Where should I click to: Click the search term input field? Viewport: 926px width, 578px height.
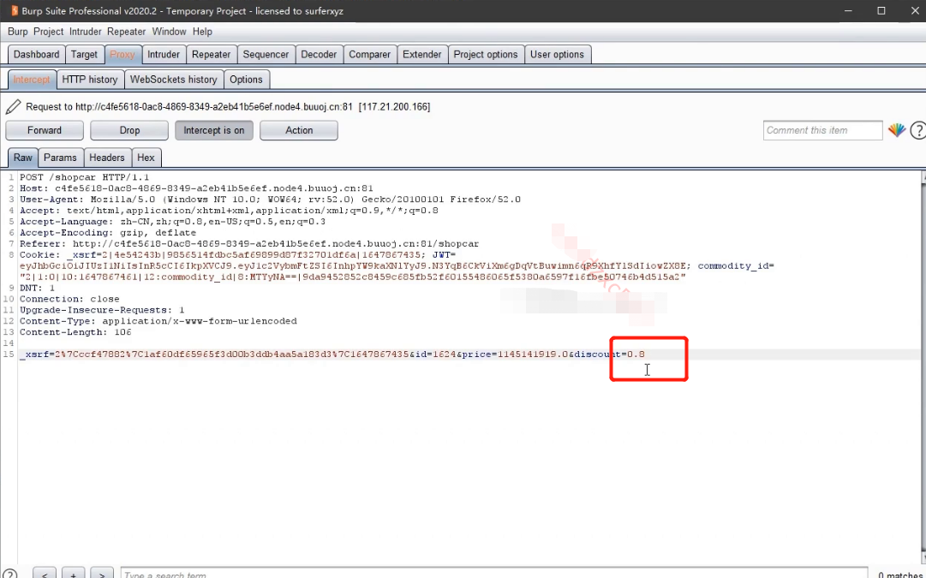click(493, 574)
